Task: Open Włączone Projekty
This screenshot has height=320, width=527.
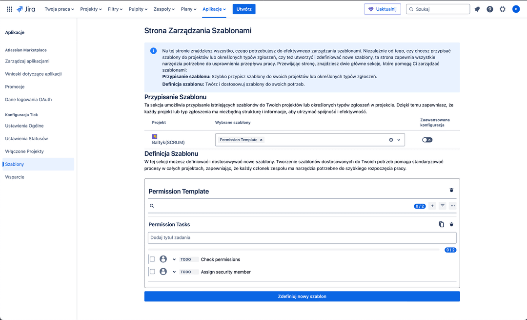Action: (x=24, y=151)
